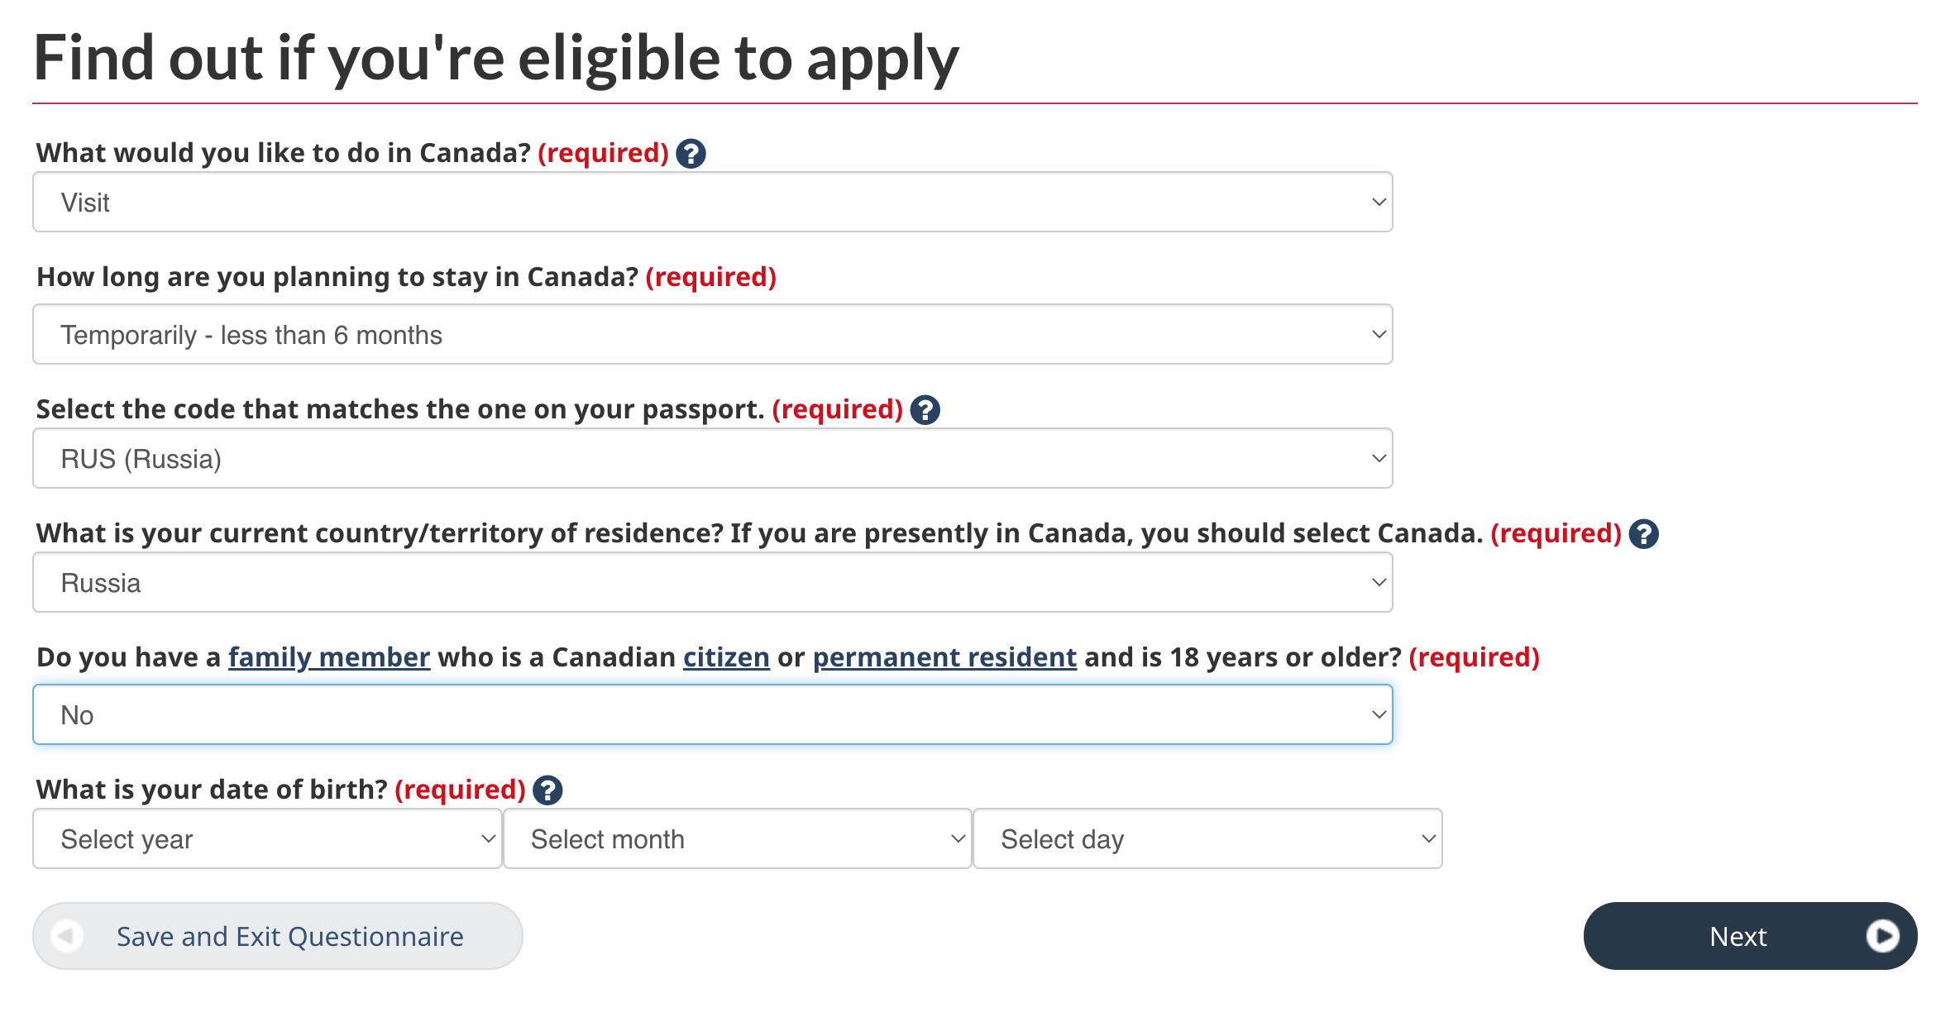This screenshot has height=1017, width=1960.
Task: Open the 'permanent resident' link
Action: point(944,657)
